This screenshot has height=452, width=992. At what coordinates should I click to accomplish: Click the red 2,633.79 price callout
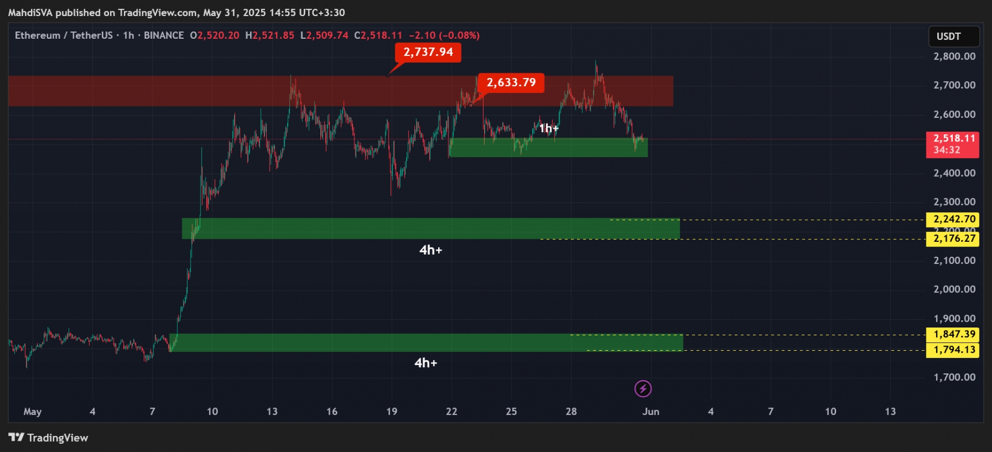511,83
